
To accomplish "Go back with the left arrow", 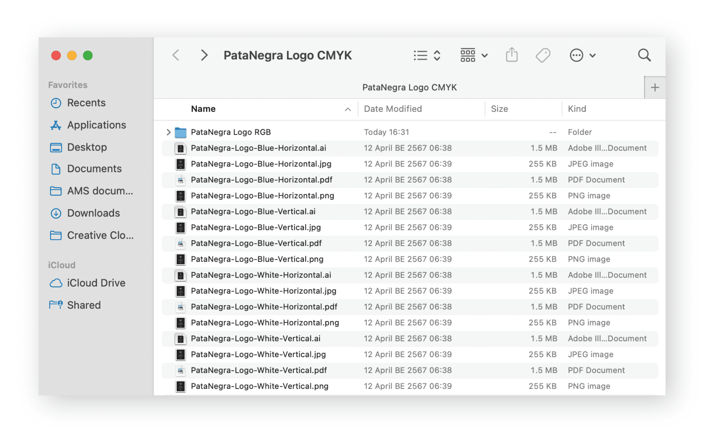I will coord(176,55).
